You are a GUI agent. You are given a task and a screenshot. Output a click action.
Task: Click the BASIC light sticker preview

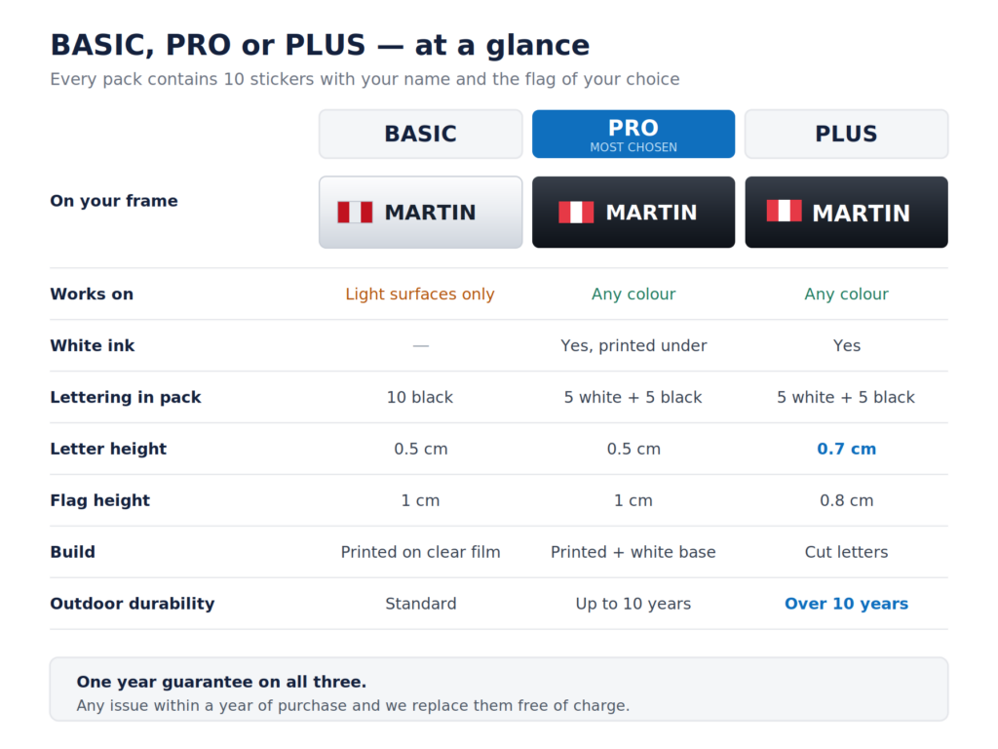pyautogui.click(x=421, y=212)
